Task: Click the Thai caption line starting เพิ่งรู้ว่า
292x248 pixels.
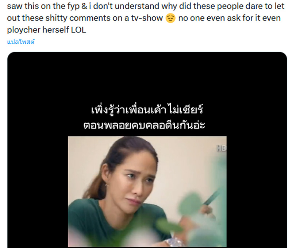Action: point(147,110)
